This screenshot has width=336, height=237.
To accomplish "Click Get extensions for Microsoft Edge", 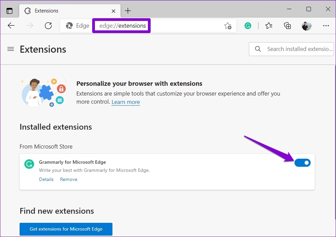I will [66, 229].
